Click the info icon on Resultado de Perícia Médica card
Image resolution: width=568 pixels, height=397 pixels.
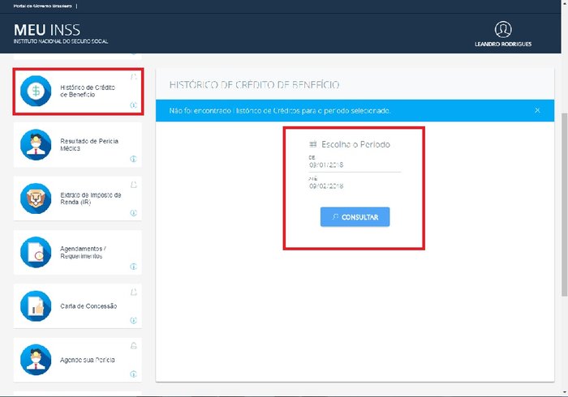pyautogui.click(x=133, y=159)
